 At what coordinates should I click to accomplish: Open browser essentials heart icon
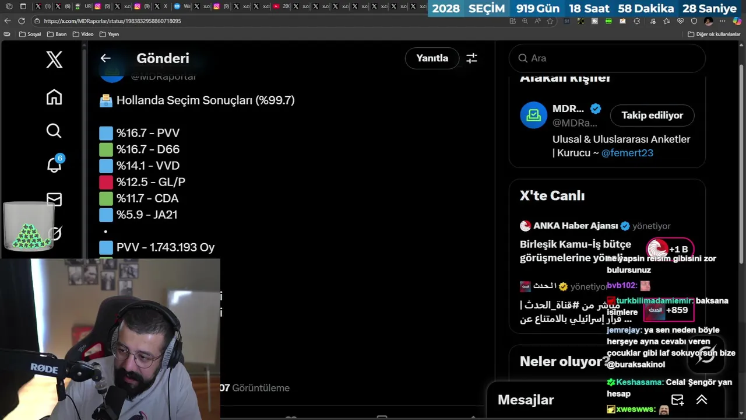tap(680, 21)
